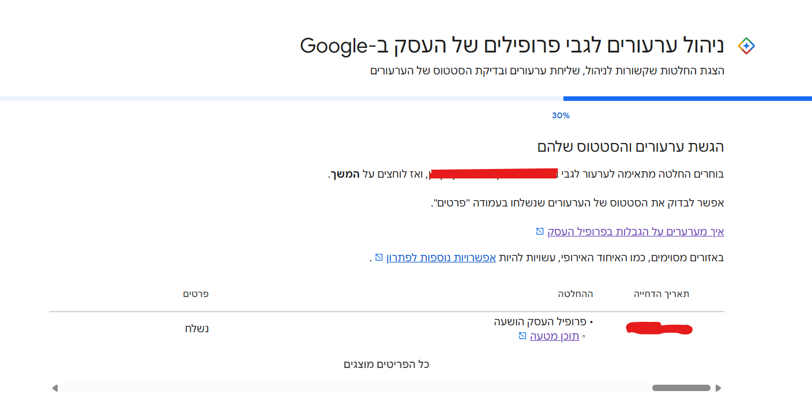Select the left scroll arrow of the table

(55, 388)
